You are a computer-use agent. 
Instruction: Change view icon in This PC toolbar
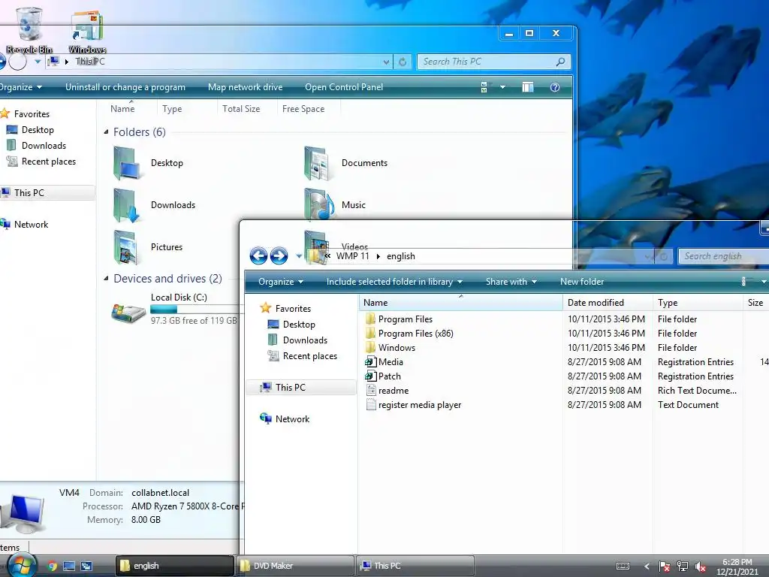click(x=484, y=87)
